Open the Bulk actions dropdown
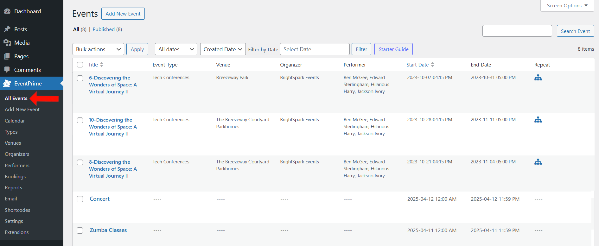Viewport: 599px width, 246px height. pos(98,49)
